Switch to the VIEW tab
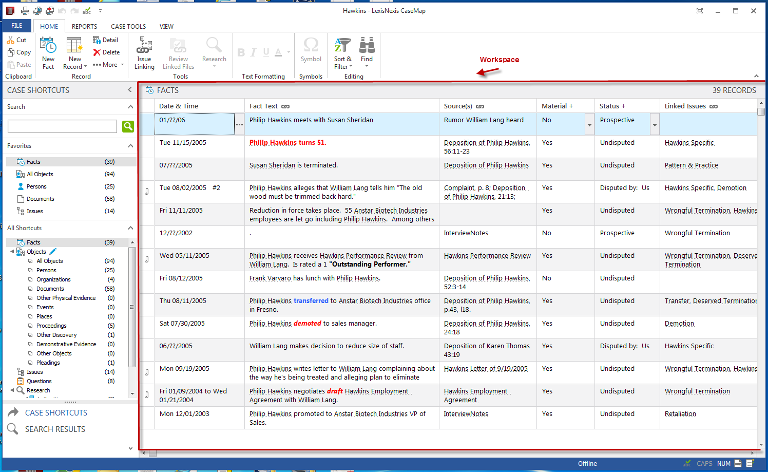This screenshot has width=768, height=472. pos(166,26)
